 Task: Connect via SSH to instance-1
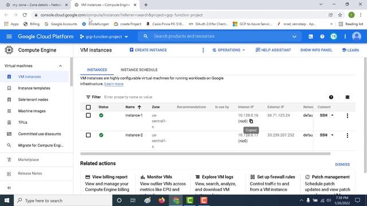tap(323, 116)
